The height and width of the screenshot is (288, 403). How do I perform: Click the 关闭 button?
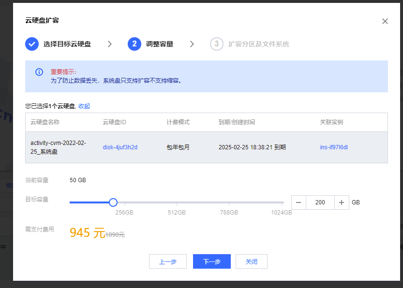[x=251, y=261]
